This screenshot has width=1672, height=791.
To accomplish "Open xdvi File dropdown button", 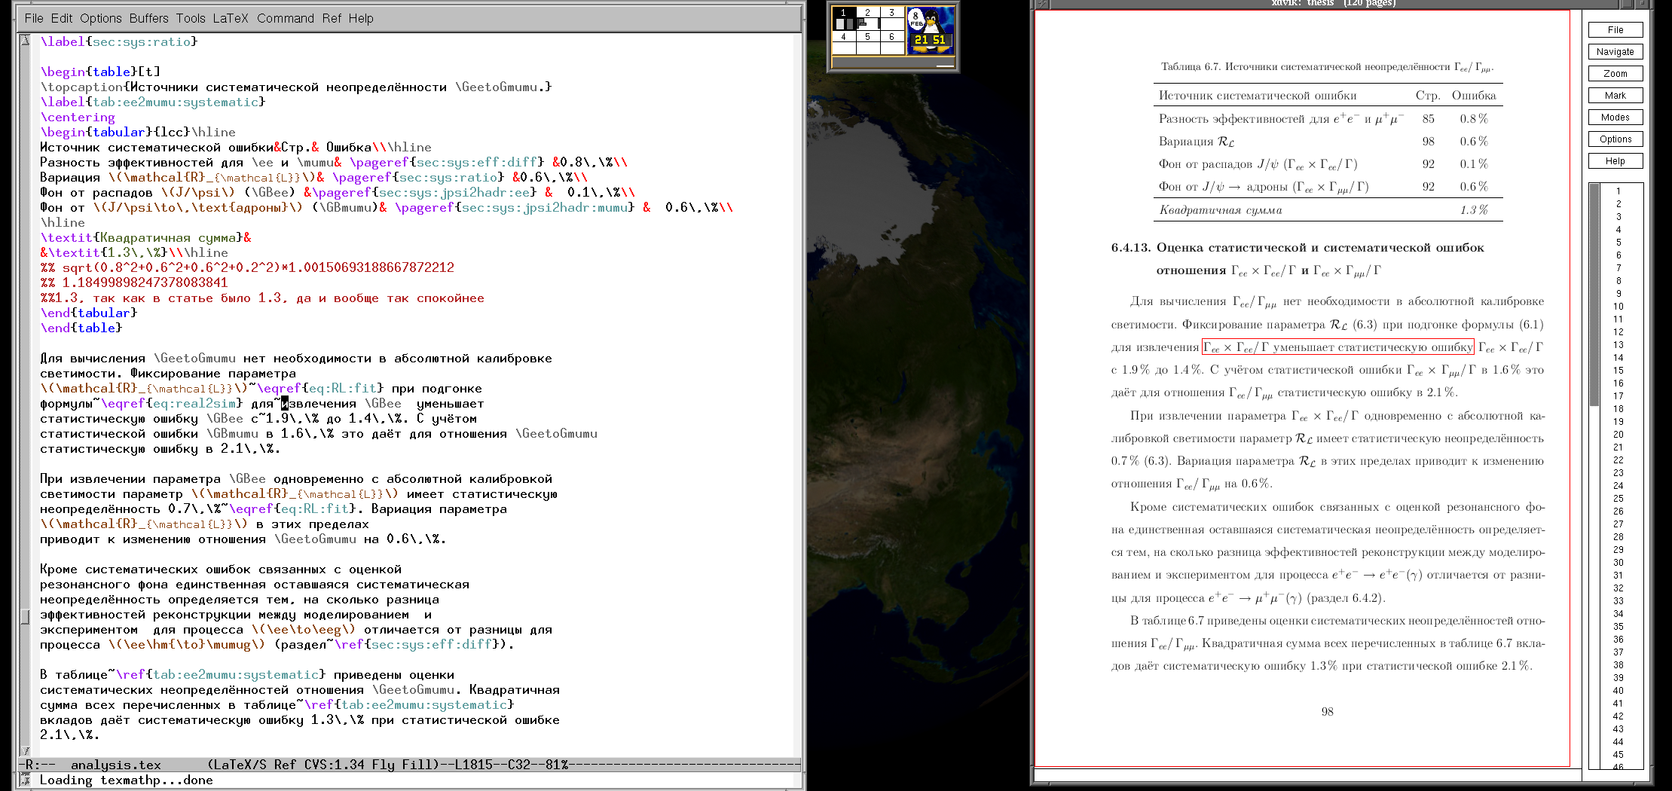I will coord(1615,30).
